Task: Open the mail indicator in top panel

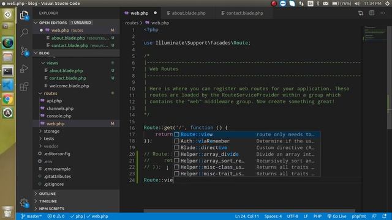Action: [325, 4]
